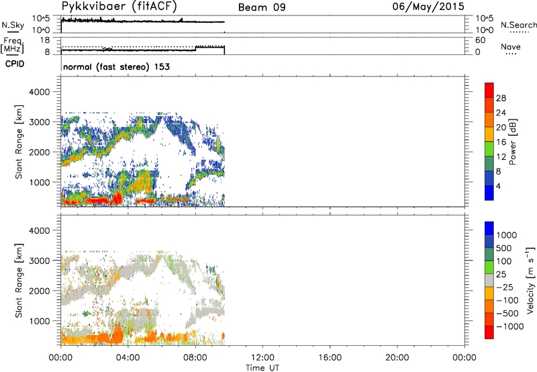This screenshot has height=372, width=537.
Task: Click the '04:00' time axis tick
Action: click(x=128, y=358)
